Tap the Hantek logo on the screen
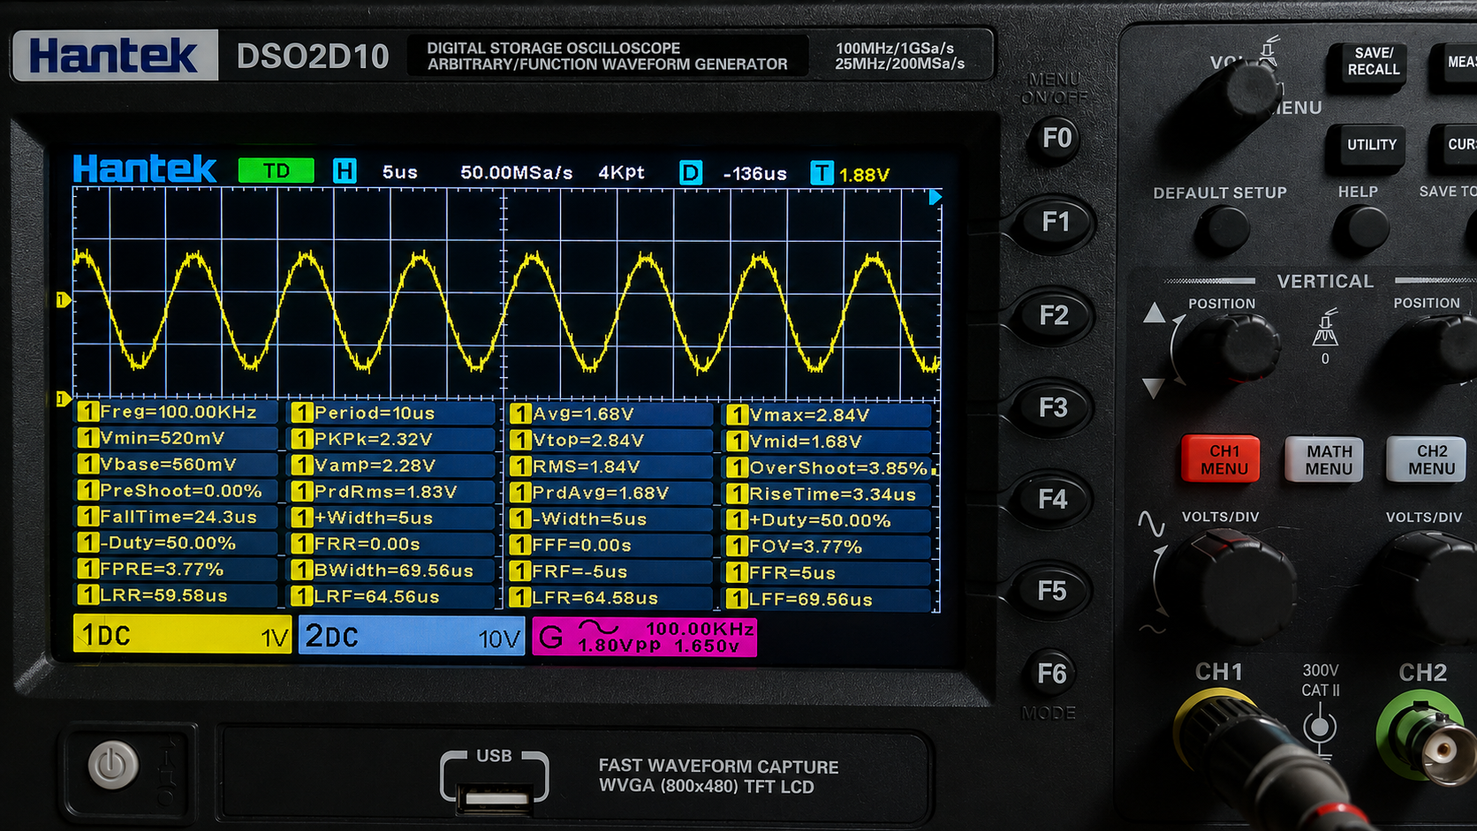 point(144,169)
